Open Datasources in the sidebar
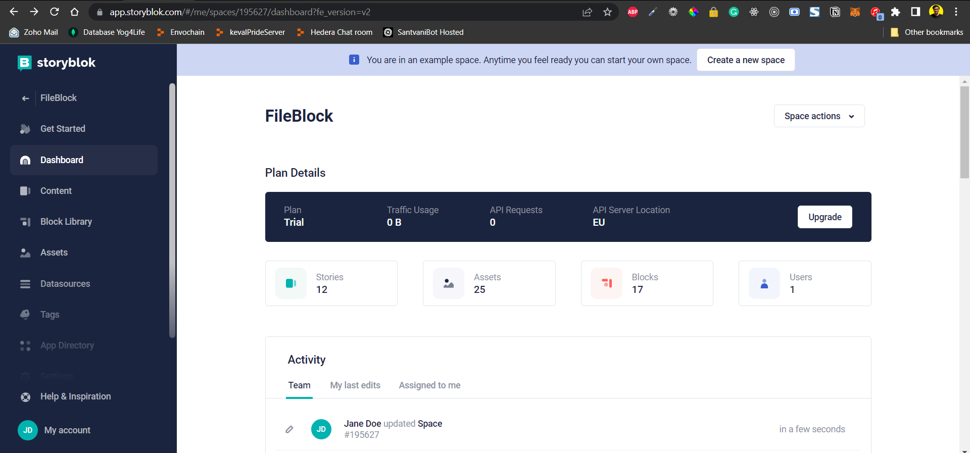The image size is (970, 453). click(84, 284)
